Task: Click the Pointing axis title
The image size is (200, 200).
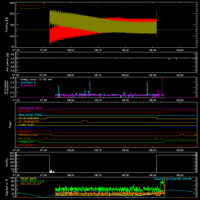Action: click(7, 25)
